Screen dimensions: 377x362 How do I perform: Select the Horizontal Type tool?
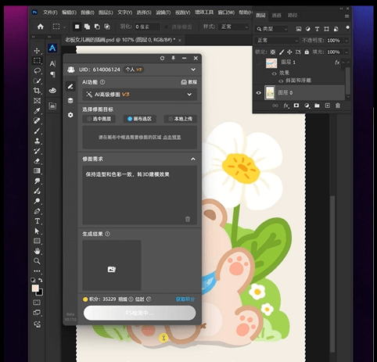(x=37, y=221)
